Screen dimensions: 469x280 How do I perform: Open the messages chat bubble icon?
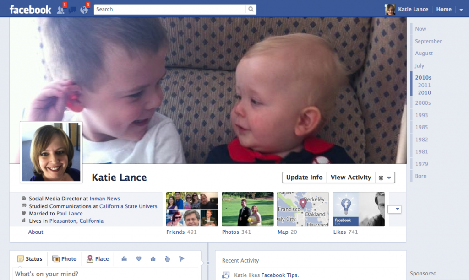72,10
